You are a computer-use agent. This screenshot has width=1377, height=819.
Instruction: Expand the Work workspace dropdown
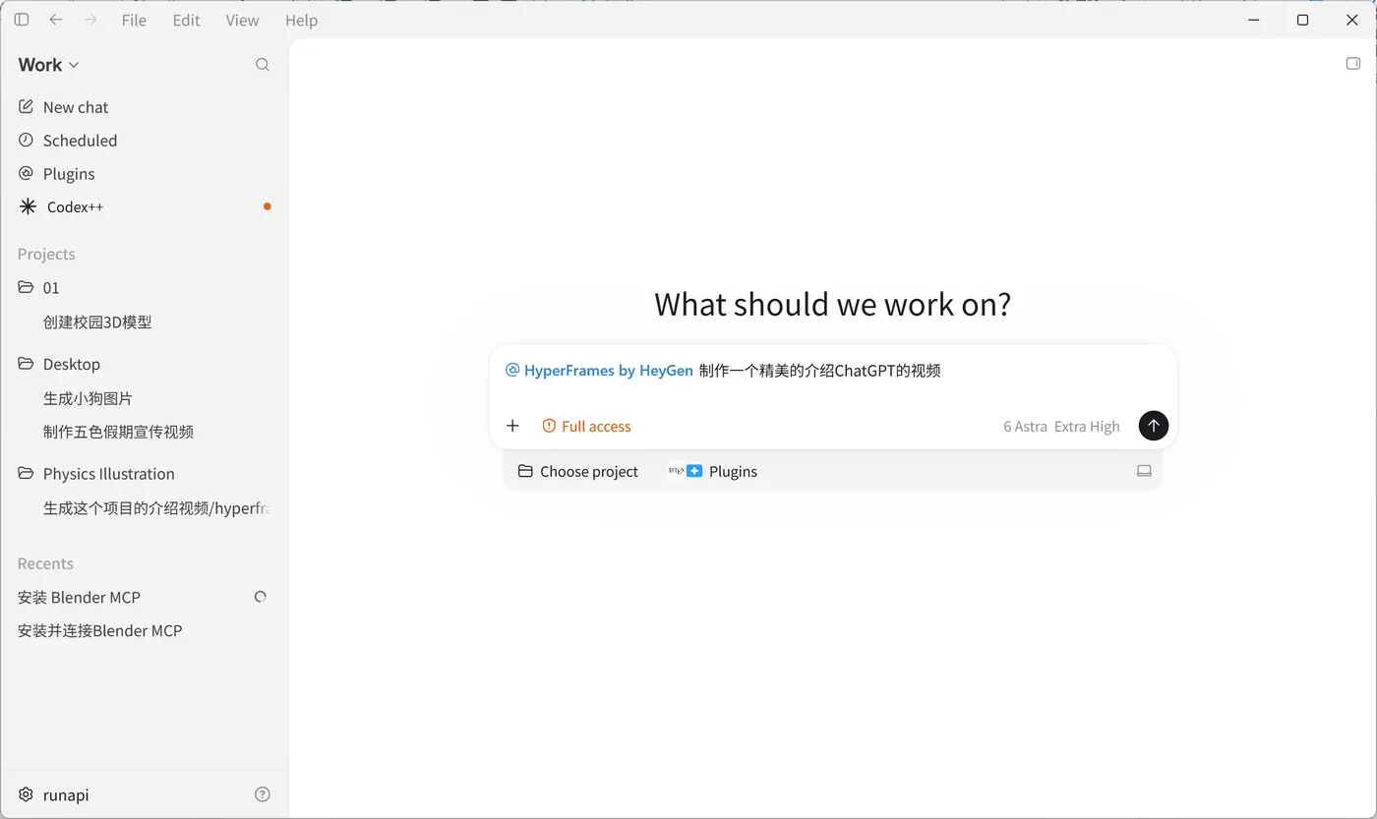click(x=48, y=64)
